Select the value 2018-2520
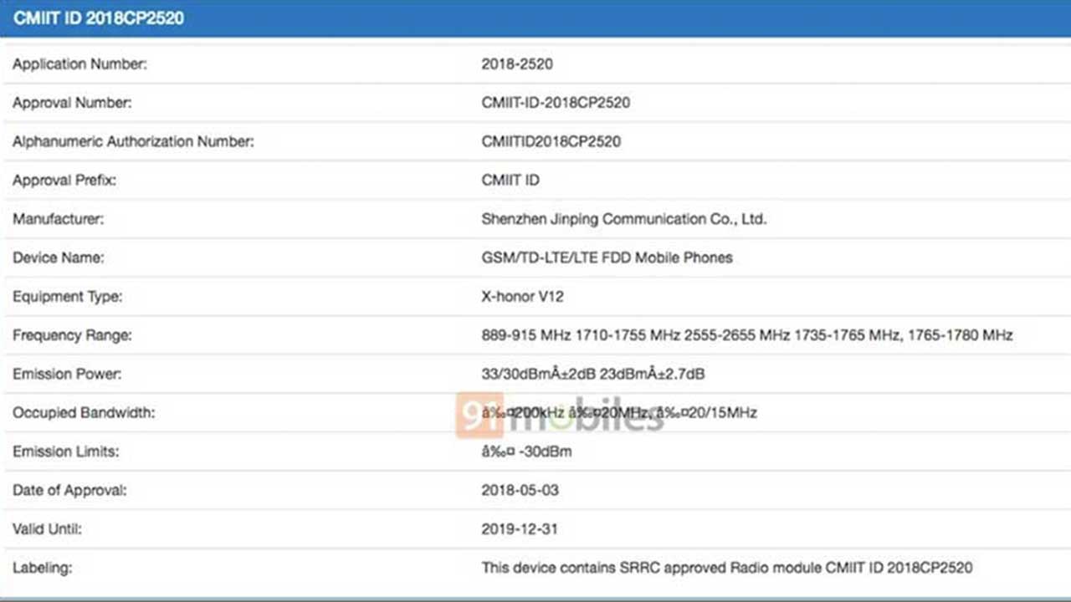Image resolution: width=1071 pixels, height=602 pixels. [516, 64]
